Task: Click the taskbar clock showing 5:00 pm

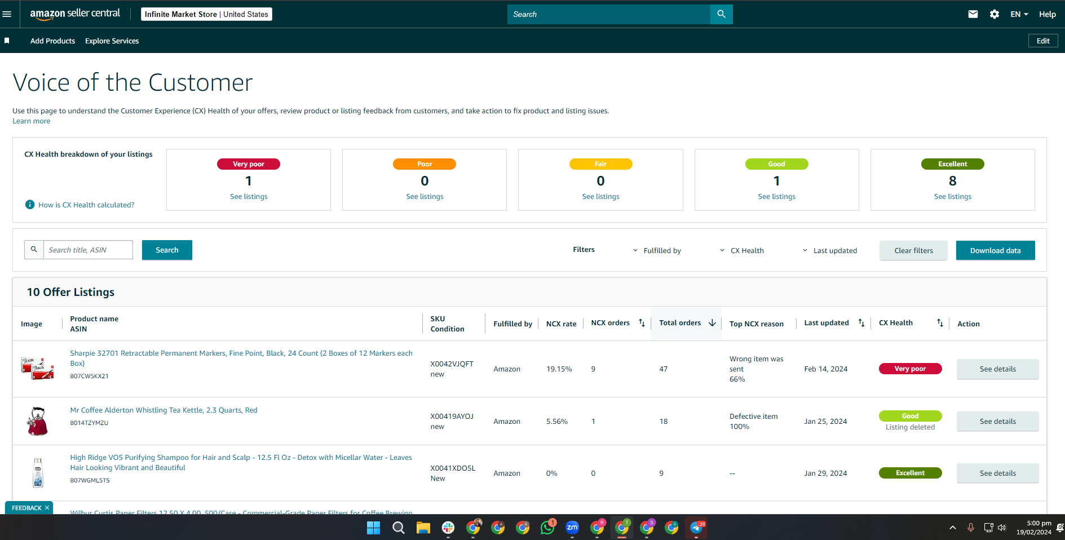Action: pyautogui.click(x=1033, y=528)
